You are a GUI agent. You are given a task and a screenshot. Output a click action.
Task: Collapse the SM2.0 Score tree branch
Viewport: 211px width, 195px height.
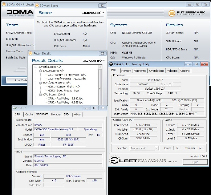pos(41,71)
